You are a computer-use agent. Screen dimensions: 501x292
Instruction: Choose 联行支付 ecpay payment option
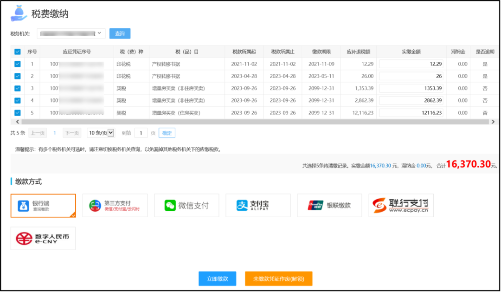(x=401, y=206)
